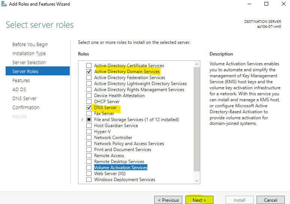Enable Remote Access role checkbox
290x204 pixels.
click(89, 156)
